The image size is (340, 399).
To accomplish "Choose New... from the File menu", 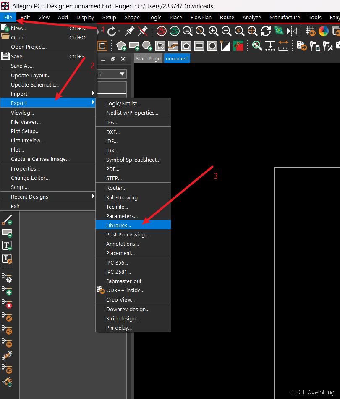I will [48, 29].
